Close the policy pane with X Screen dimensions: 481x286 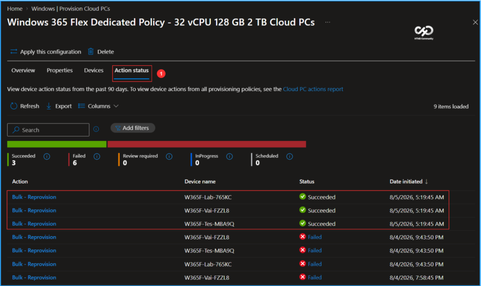tap(475, 22)
